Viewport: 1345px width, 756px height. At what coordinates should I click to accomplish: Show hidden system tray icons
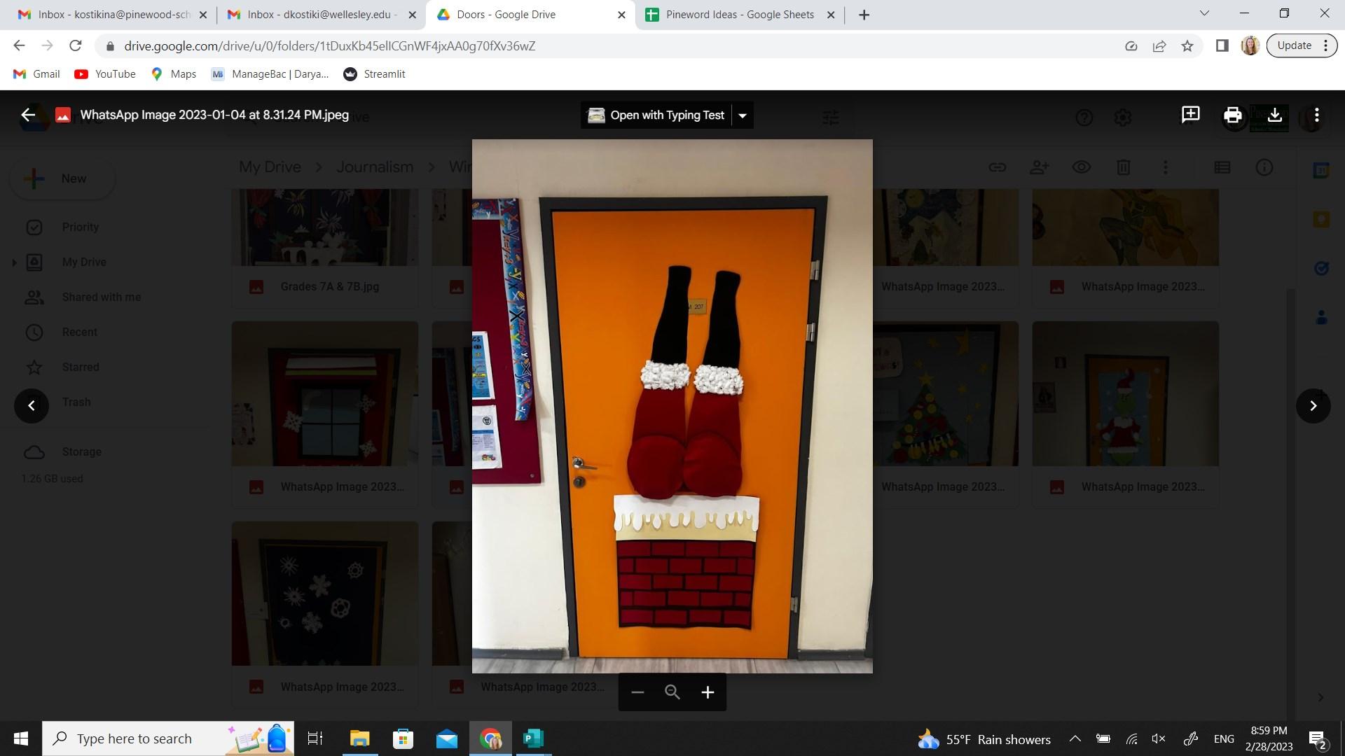(x=1075, y=738)
